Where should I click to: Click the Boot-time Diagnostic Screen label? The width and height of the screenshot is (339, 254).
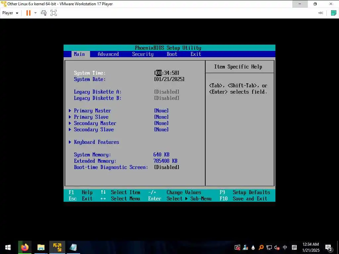click(111, 167)
